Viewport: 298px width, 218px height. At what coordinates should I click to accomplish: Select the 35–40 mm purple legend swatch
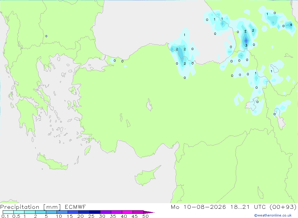click(117, 212)
